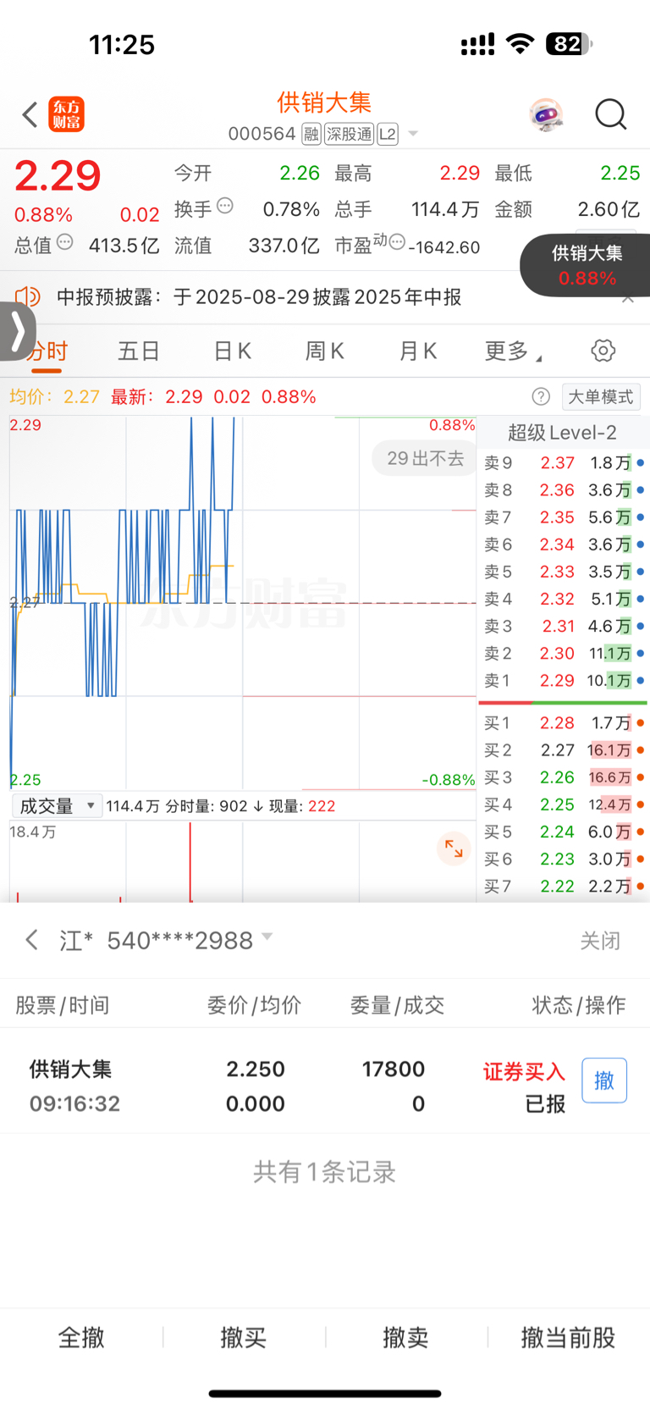The image size is (650, 1410).
Task: Tap 撤当前股 button
Action: click(569, 1337)
